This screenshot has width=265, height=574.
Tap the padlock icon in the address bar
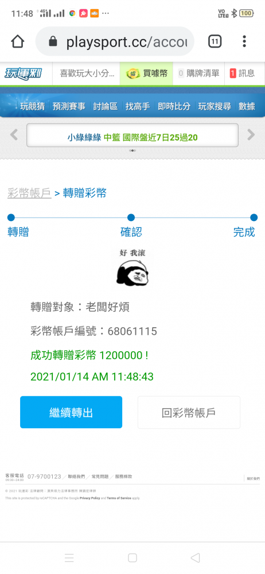(x=53, y=41)
